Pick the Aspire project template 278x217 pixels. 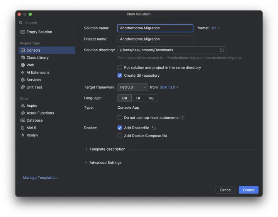pos(32,106)
